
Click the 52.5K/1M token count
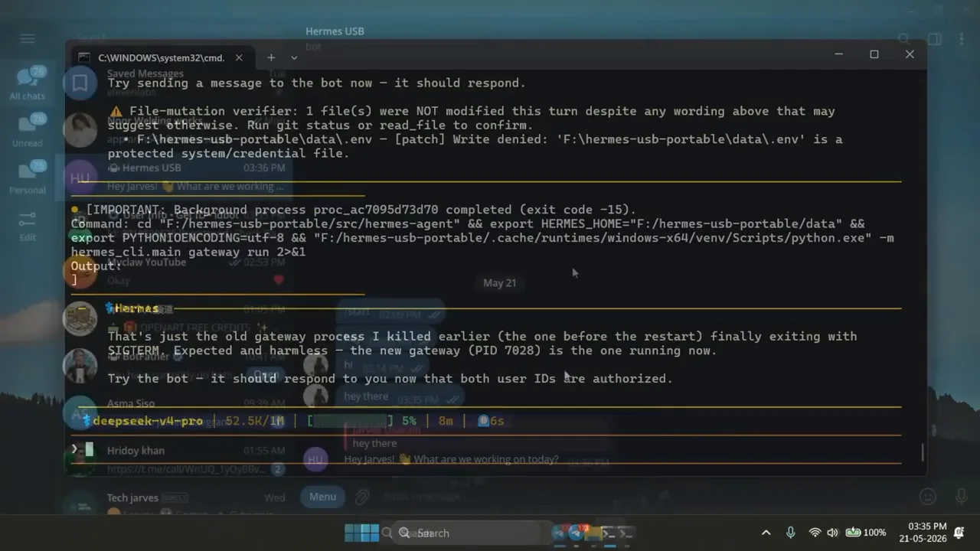point(256,421)
